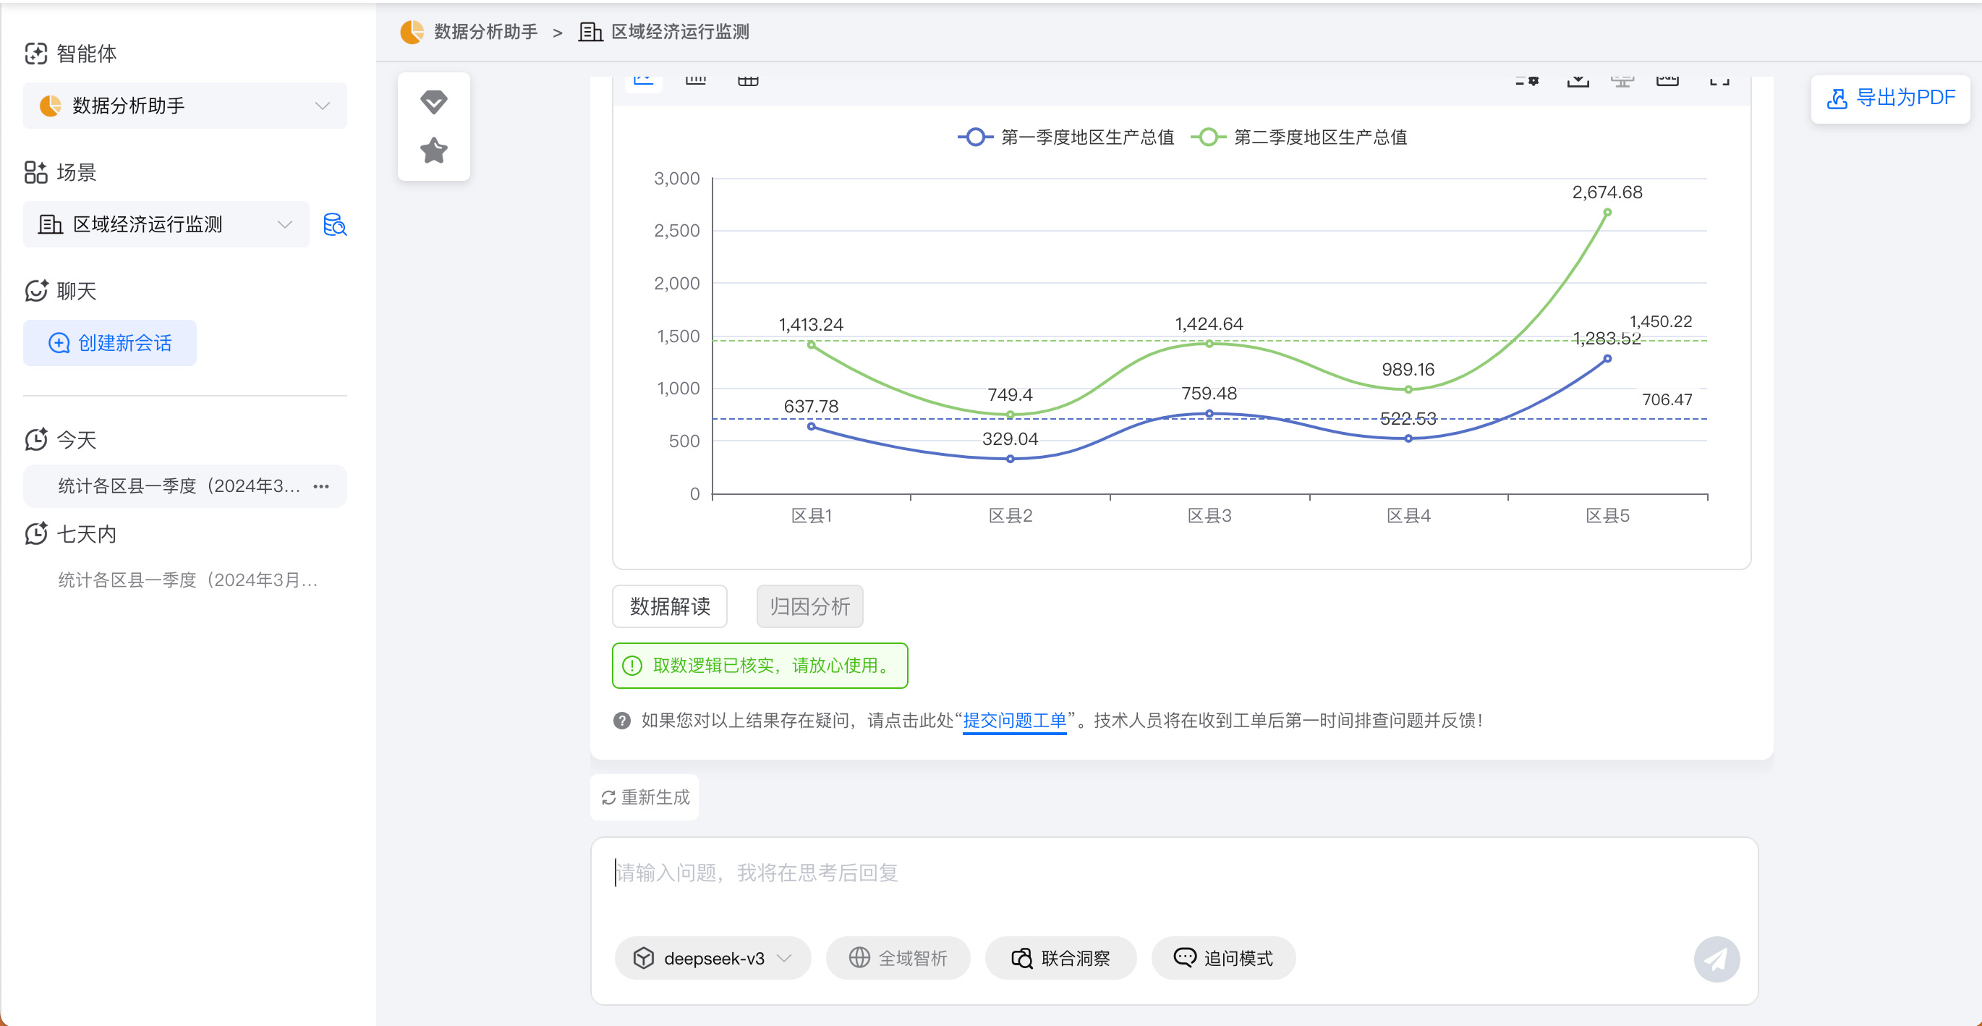Click the star favorite icon
Screen dimensions: 1982x1026
pos(434,150)
